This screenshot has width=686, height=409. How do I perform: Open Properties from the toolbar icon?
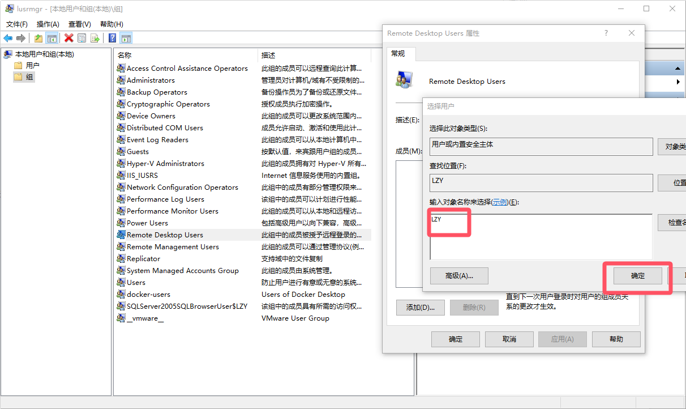pyautogui.click(x=82, y=38)
